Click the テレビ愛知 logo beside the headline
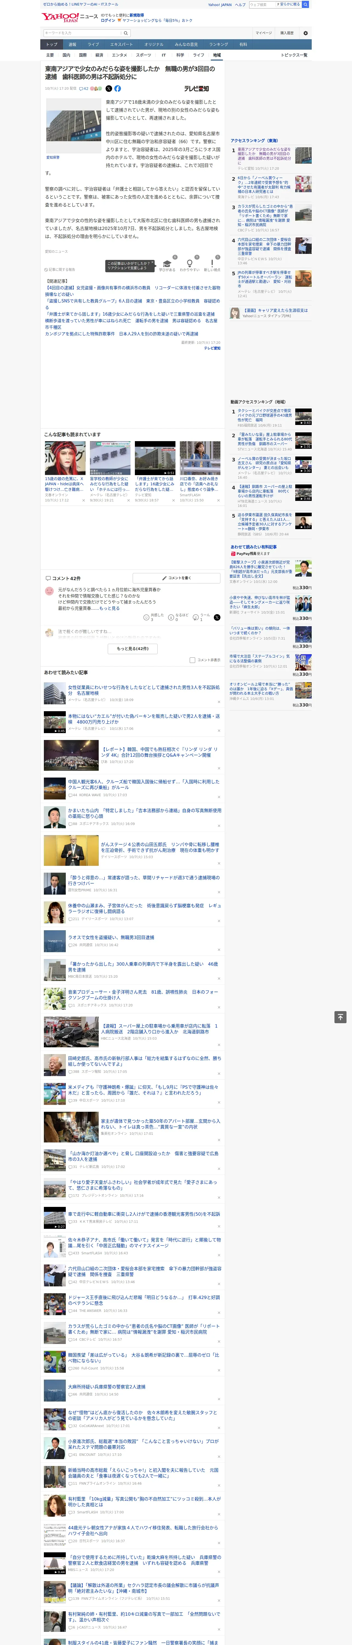 pos(197,89)
